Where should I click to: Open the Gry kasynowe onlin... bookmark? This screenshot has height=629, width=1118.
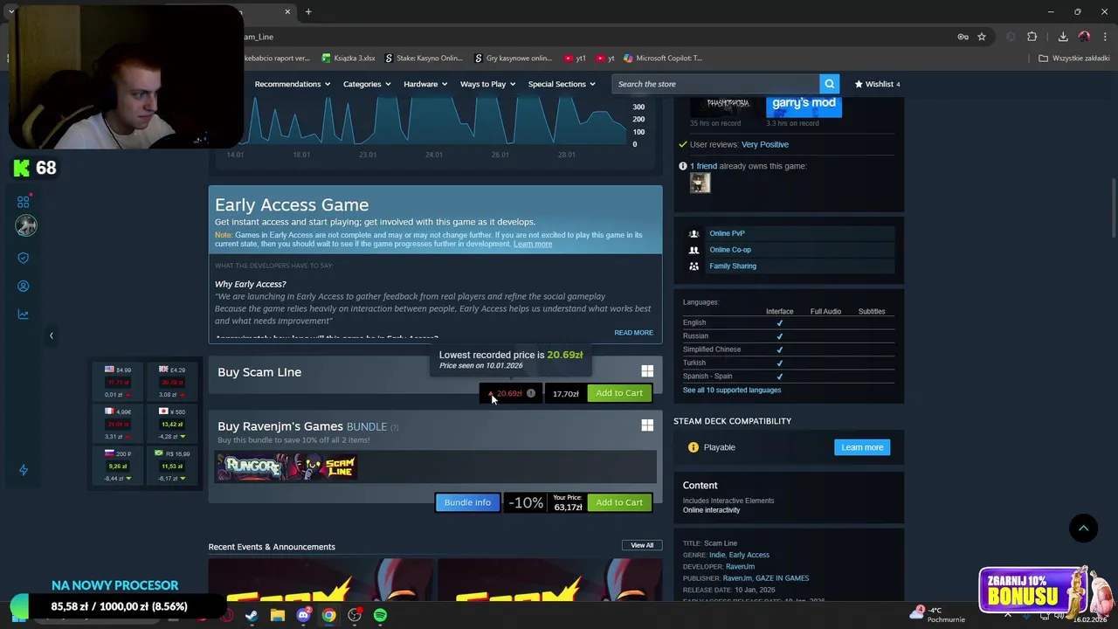coord(513,59)
